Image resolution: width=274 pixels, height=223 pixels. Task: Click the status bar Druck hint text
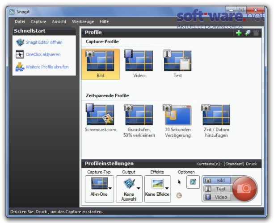[56, 212]
